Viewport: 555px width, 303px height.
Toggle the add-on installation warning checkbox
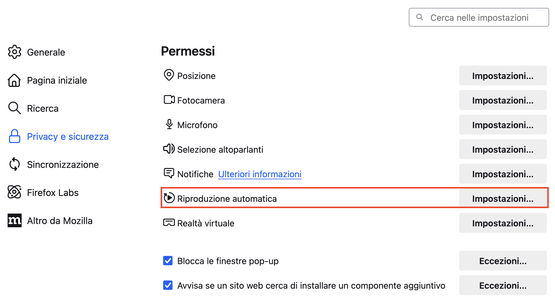[168, 285]
